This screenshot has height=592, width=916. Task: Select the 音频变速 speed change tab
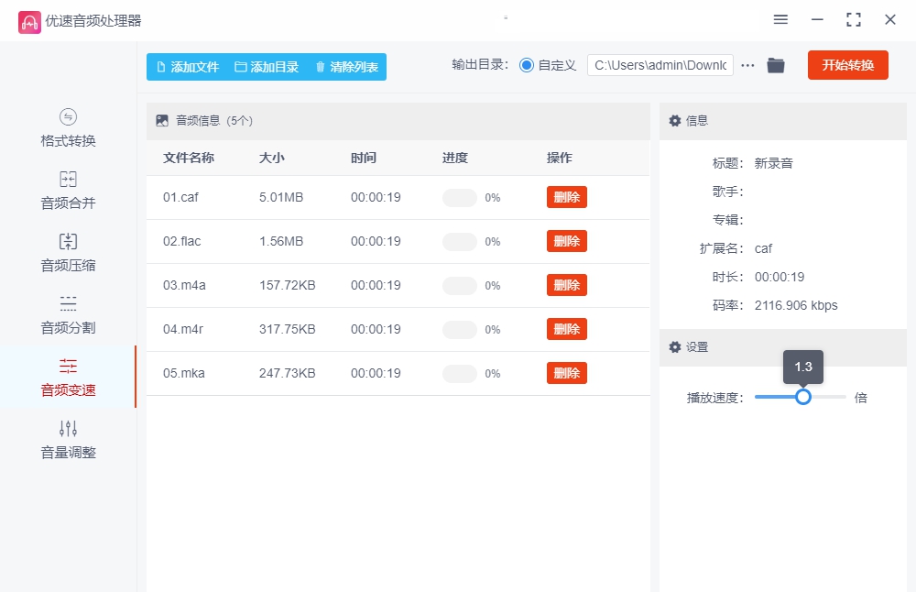click(x=69, y=378)
